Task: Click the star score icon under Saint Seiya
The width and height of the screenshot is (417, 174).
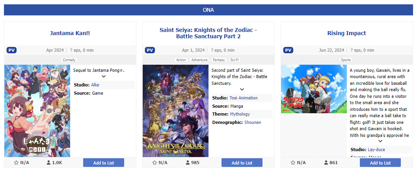Action: click(155, 163)
